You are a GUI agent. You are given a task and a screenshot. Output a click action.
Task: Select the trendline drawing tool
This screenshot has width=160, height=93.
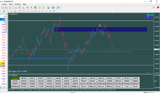[1, 11]
